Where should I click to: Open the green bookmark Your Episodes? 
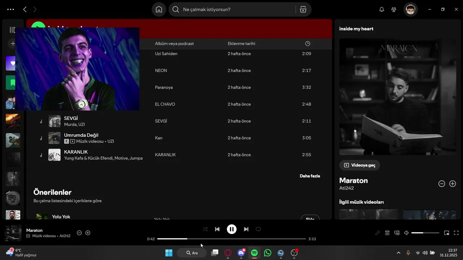pyautogui.click(x=10, y=83)
